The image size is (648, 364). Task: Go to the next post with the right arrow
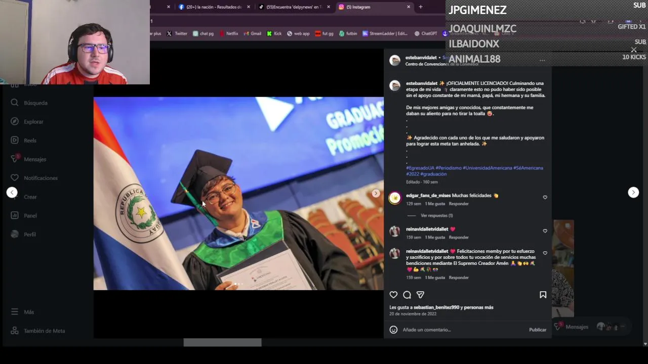tap(633, 192)
